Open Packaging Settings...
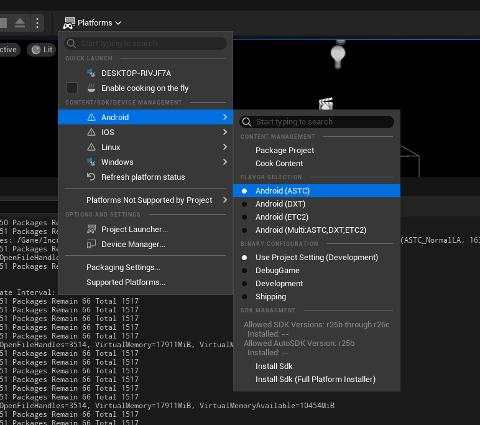 click(145, 267)
